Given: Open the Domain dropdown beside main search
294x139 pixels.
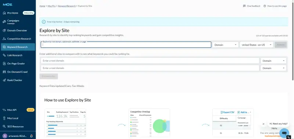Looking at the screenshot, I should [225, 45].
